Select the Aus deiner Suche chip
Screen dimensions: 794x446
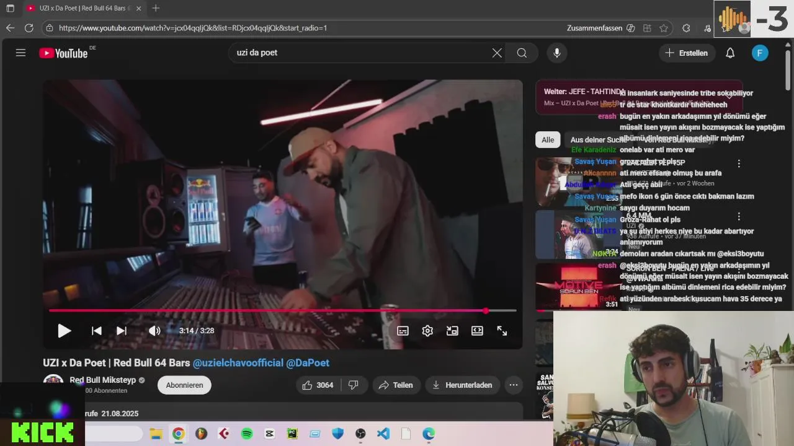[598, 140]
